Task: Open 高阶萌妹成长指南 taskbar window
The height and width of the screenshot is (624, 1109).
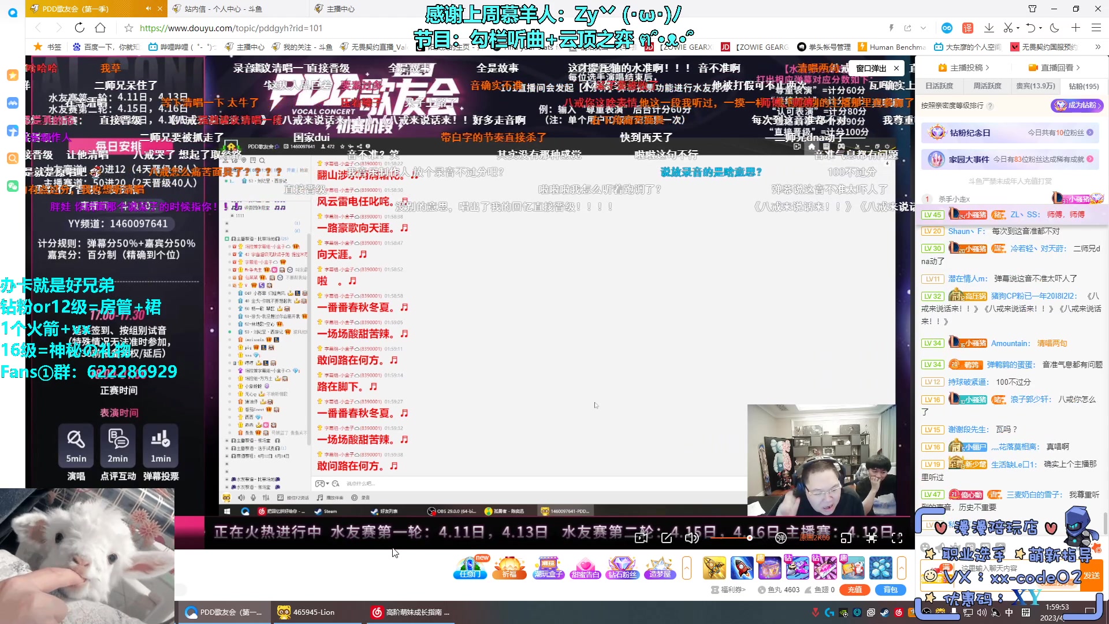Action: (x=411, y=612)
